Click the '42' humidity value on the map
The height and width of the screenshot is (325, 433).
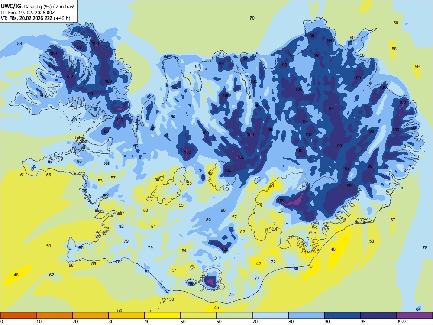pyautogui.click(x=259, y=264)
